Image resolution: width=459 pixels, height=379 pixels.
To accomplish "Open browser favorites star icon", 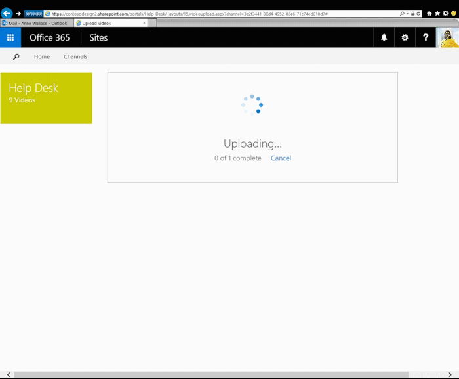I will click(x=437, y=13).
